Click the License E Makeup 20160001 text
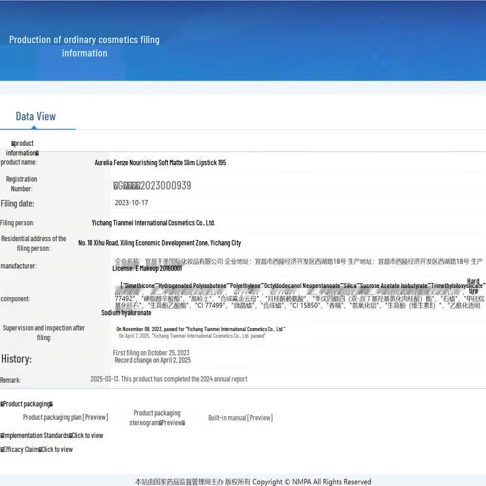The width and height of the screenshot is (486, 486). click(x=147, y=269)
